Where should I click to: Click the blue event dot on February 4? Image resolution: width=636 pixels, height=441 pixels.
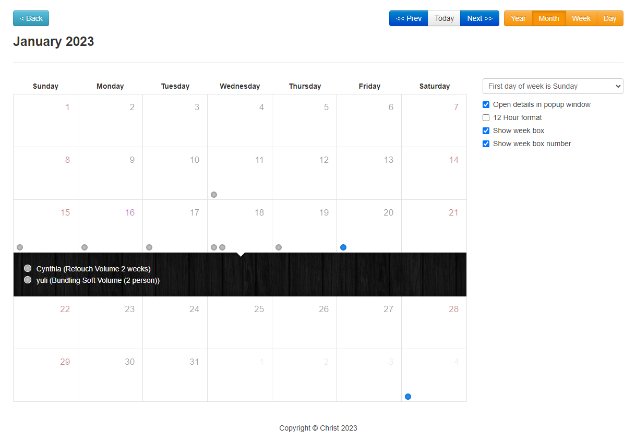[408, 397]
